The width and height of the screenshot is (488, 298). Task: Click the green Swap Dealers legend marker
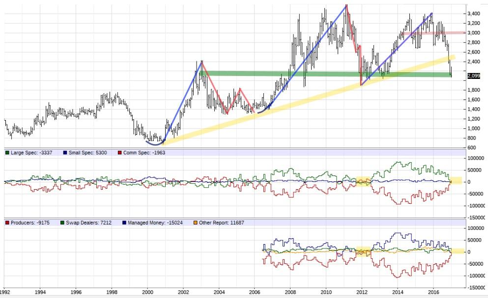(x=62, y=223)
